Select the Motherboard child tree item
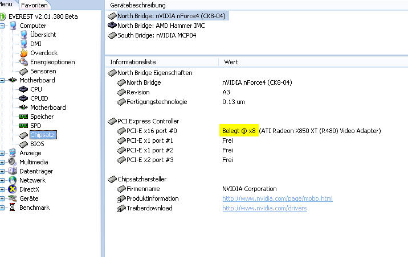 [x=48, y=107]
